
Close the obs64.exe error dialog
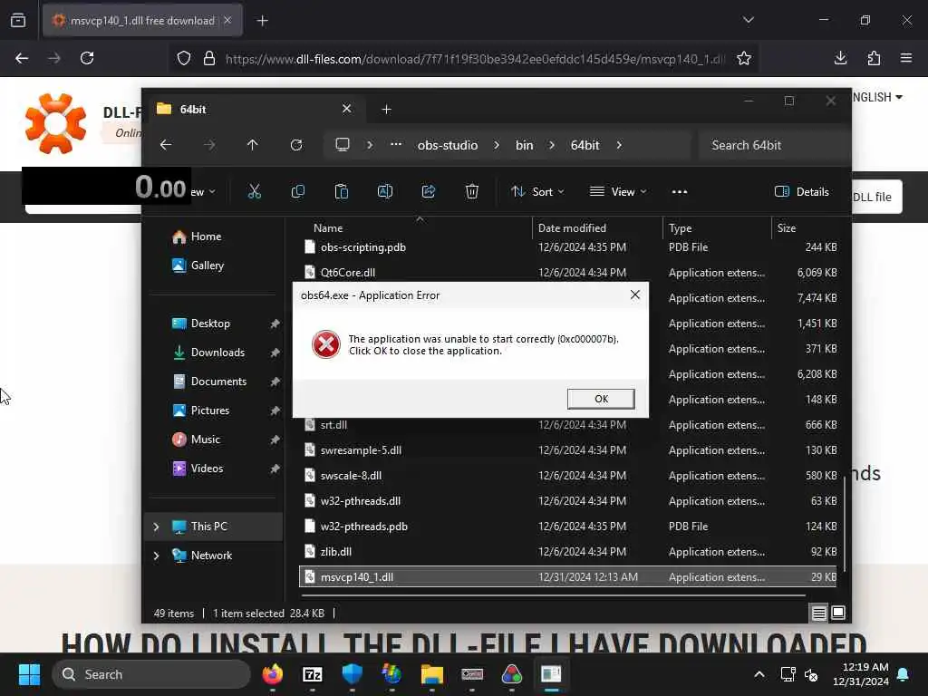pyautogui.click(x=635, y=295)
